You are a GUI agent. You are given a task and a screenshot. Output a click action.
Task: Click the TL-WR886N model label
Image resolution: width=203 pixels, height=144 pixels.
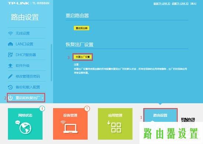click(41, 3)
